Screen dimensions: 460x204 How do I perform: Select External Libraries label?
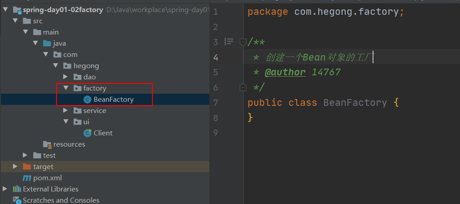(51, 189)
